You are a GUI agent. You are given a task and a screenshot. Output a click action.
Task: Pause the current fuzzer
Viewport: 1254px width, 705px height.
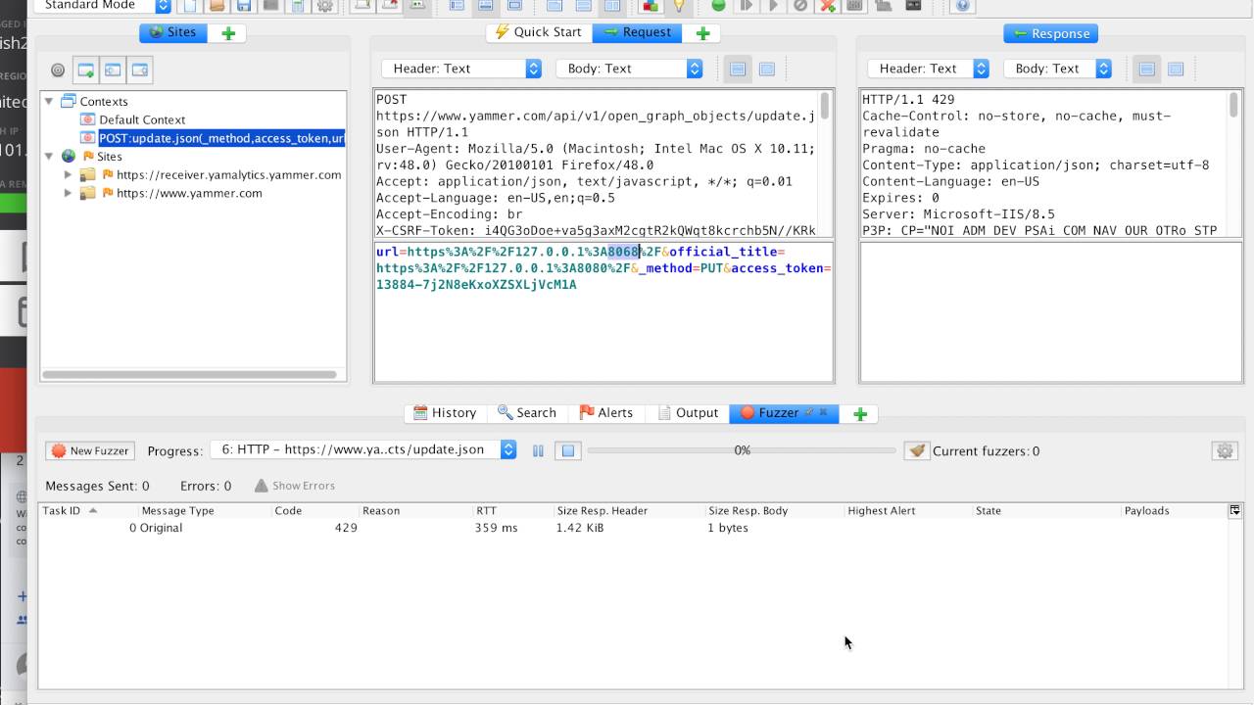coord(538,450)
